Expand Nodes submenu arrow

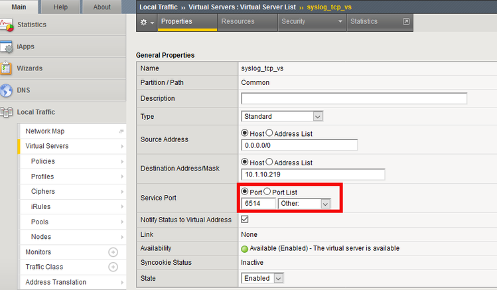pyautogui.click(x=122, y=237)
